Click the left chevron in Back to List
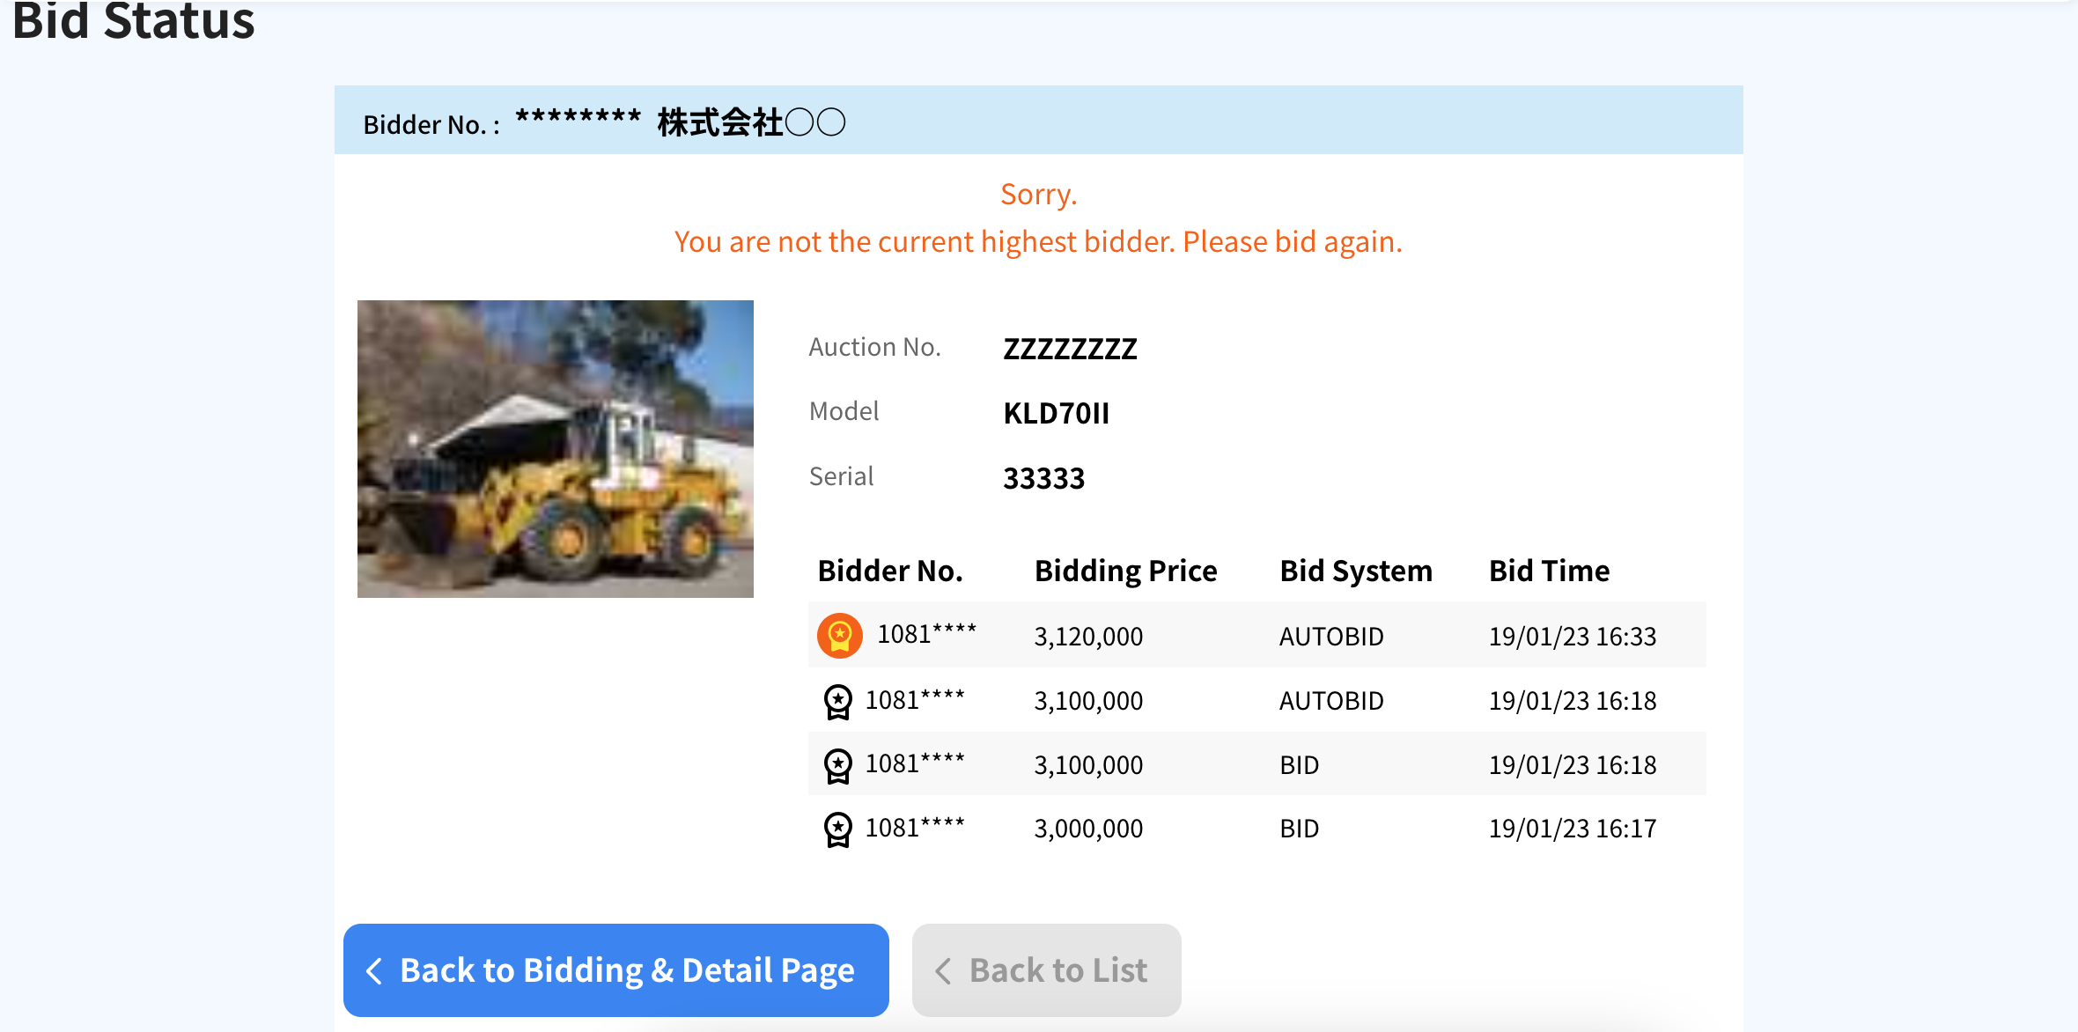 [943, 970]
